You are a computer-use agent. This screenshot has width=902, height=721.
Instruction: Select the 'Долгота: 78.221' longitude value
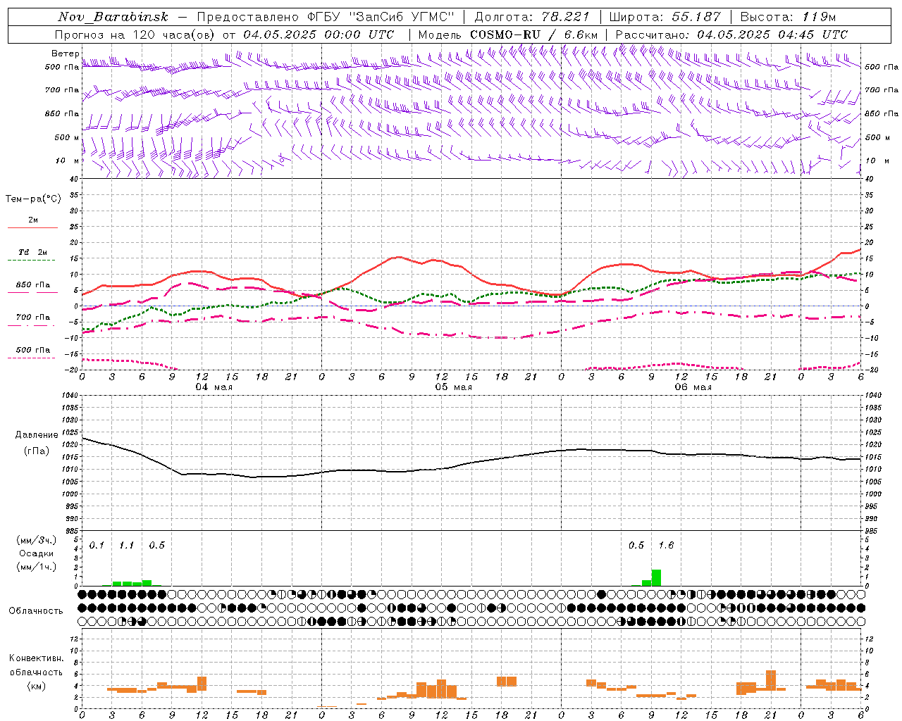(531, 17)
